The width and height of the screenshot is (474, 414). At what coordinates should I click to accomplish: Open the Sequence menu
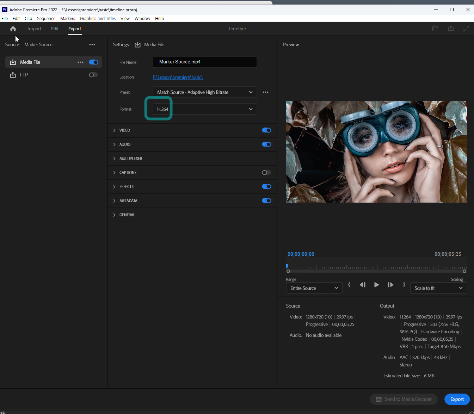coord(46,19)
